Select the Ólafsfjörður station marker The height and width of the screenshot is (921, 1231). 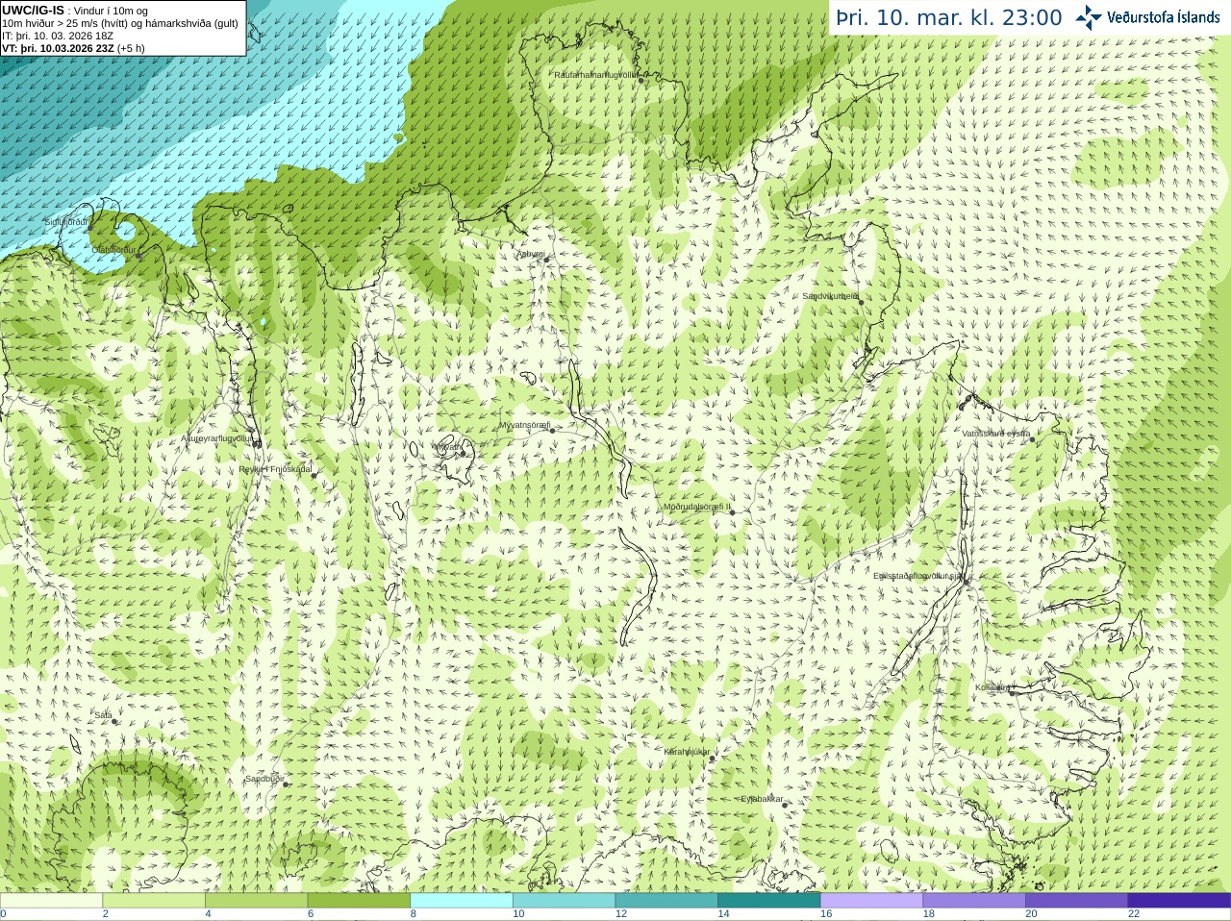pyautogui.click(x=138, y=256)
